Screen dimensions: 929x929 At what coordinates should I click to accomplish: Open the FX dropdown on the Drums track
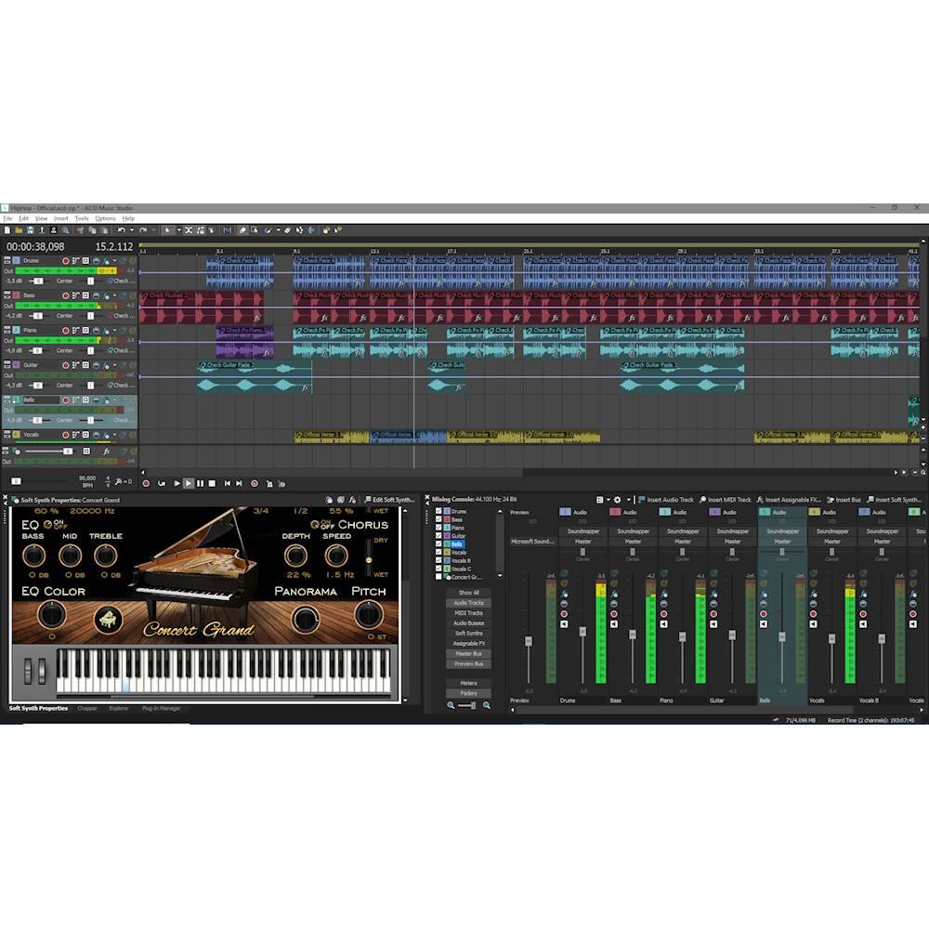(113, 260)
